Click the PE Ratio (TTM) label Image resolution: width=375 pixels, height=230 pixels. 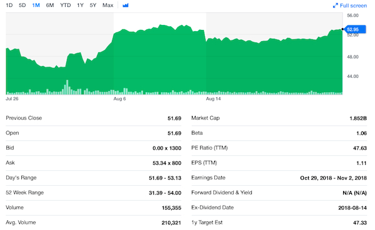point(209,148)
